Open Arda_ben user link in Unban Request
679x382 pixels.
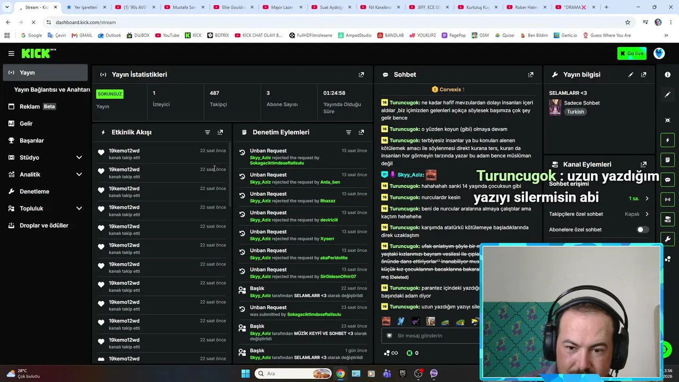[x=330, y=182]
